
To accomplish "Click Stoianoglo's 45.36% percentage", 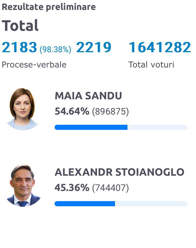I will pyautogui.click(x=72, y=188).
